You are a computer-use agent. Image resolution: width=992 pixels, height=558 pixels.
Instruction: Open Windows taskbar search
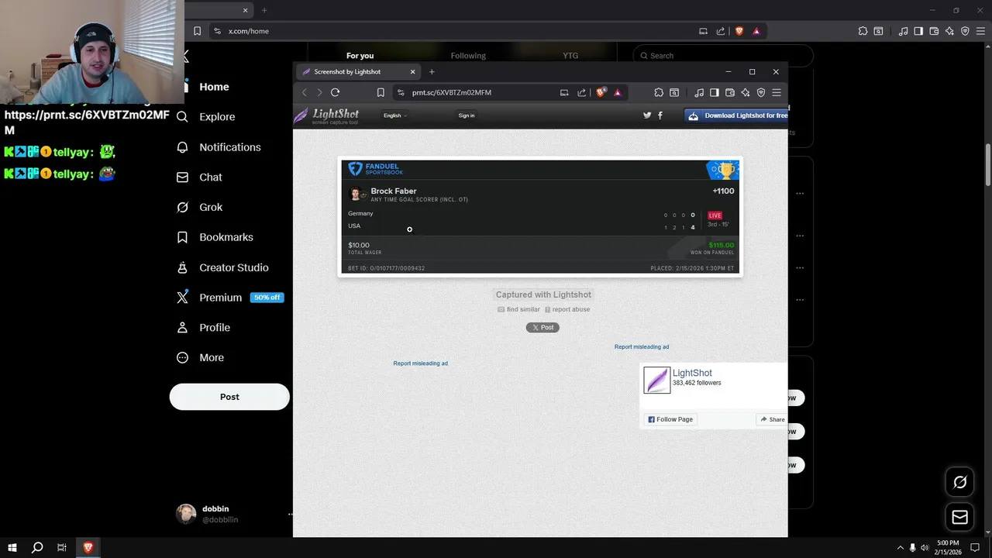click(x=37, y=547)
